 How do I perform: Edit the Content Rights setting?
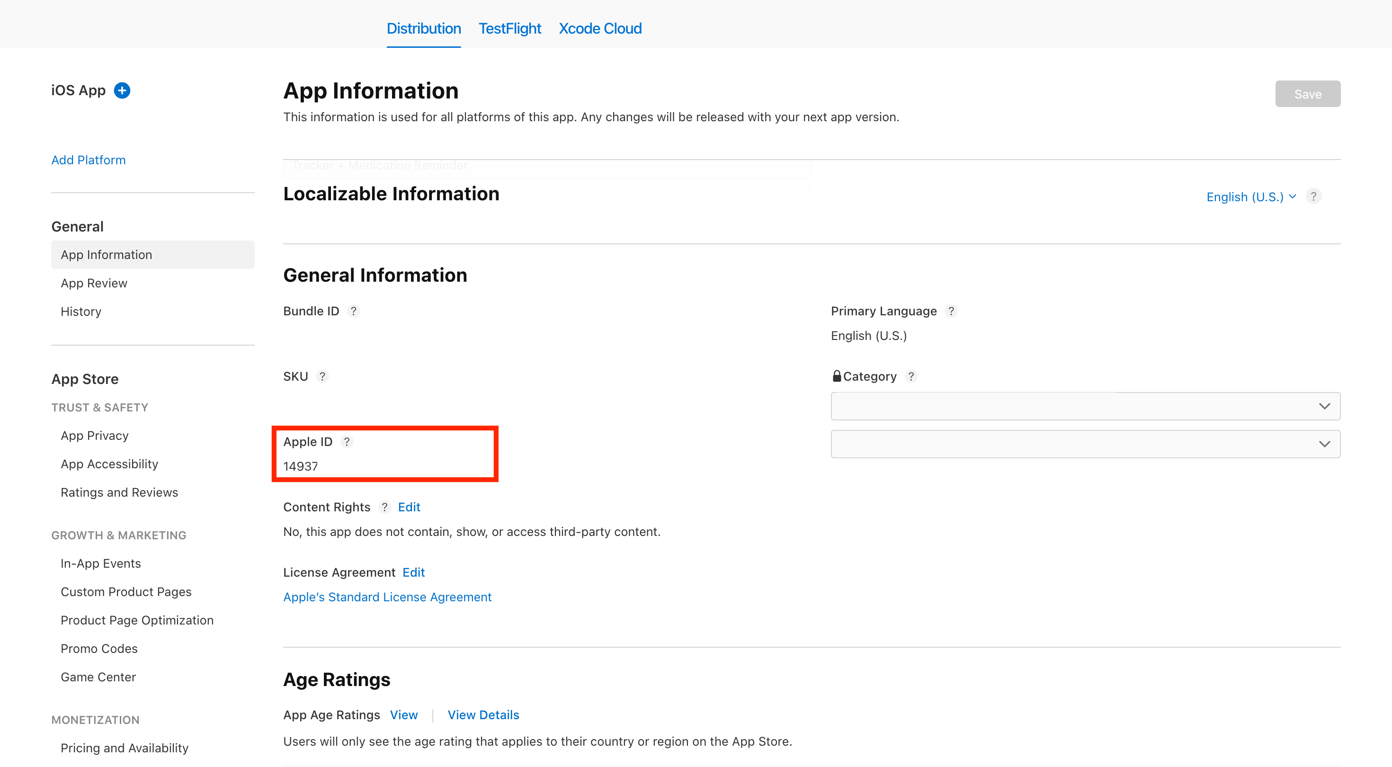pos(409,508)
